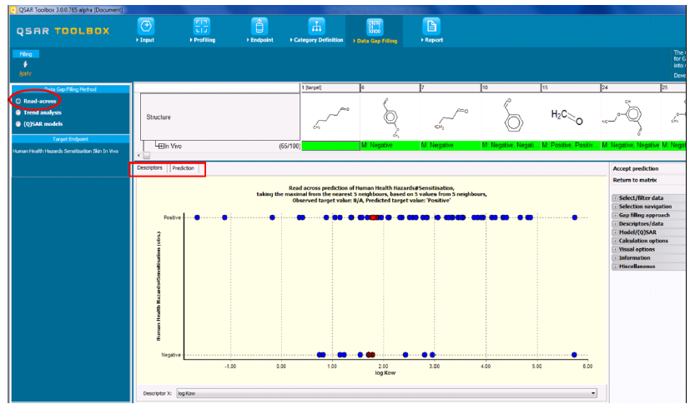Viewport: 700px width, 404px height.
Task: Click the Apply label under Filing
Action: coord(25,73)
